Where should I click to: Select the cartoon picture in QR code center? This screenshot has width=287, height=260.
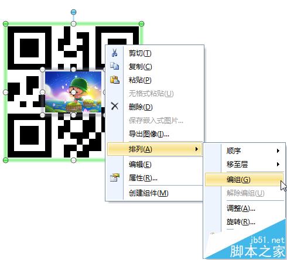point(73,92)
